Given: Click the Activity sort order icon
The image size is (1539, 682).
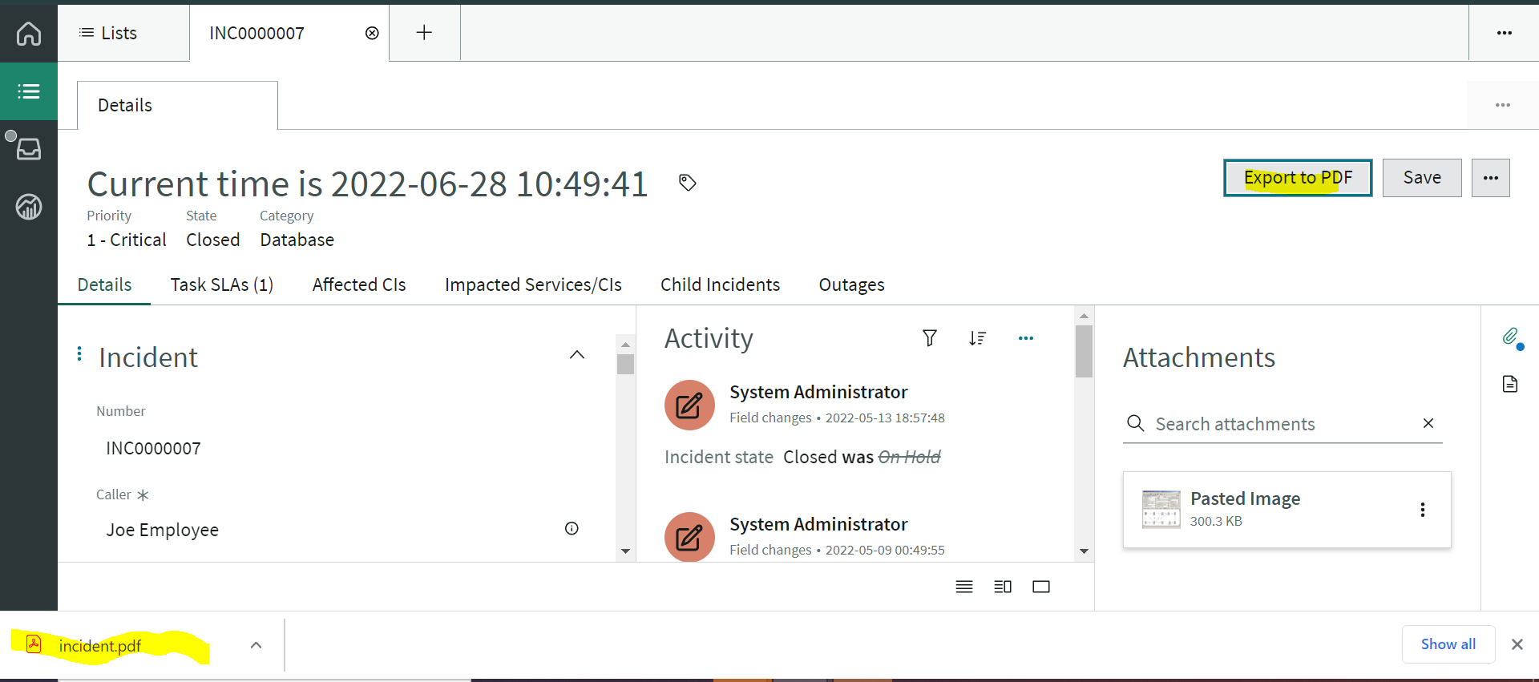Looking at the screenshot, I should [978, 338].
